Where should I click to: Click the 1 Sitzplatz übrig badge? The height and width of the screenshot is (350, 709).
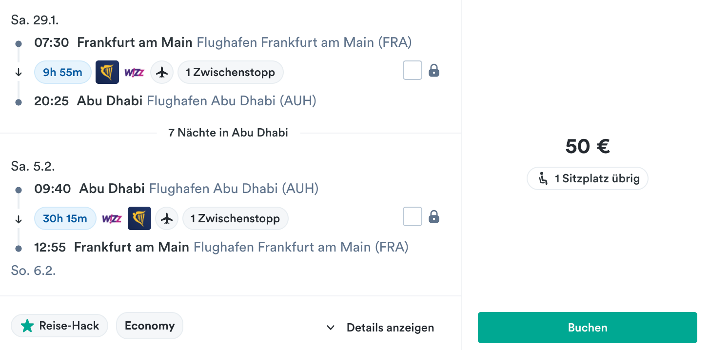tap(588, 178)
